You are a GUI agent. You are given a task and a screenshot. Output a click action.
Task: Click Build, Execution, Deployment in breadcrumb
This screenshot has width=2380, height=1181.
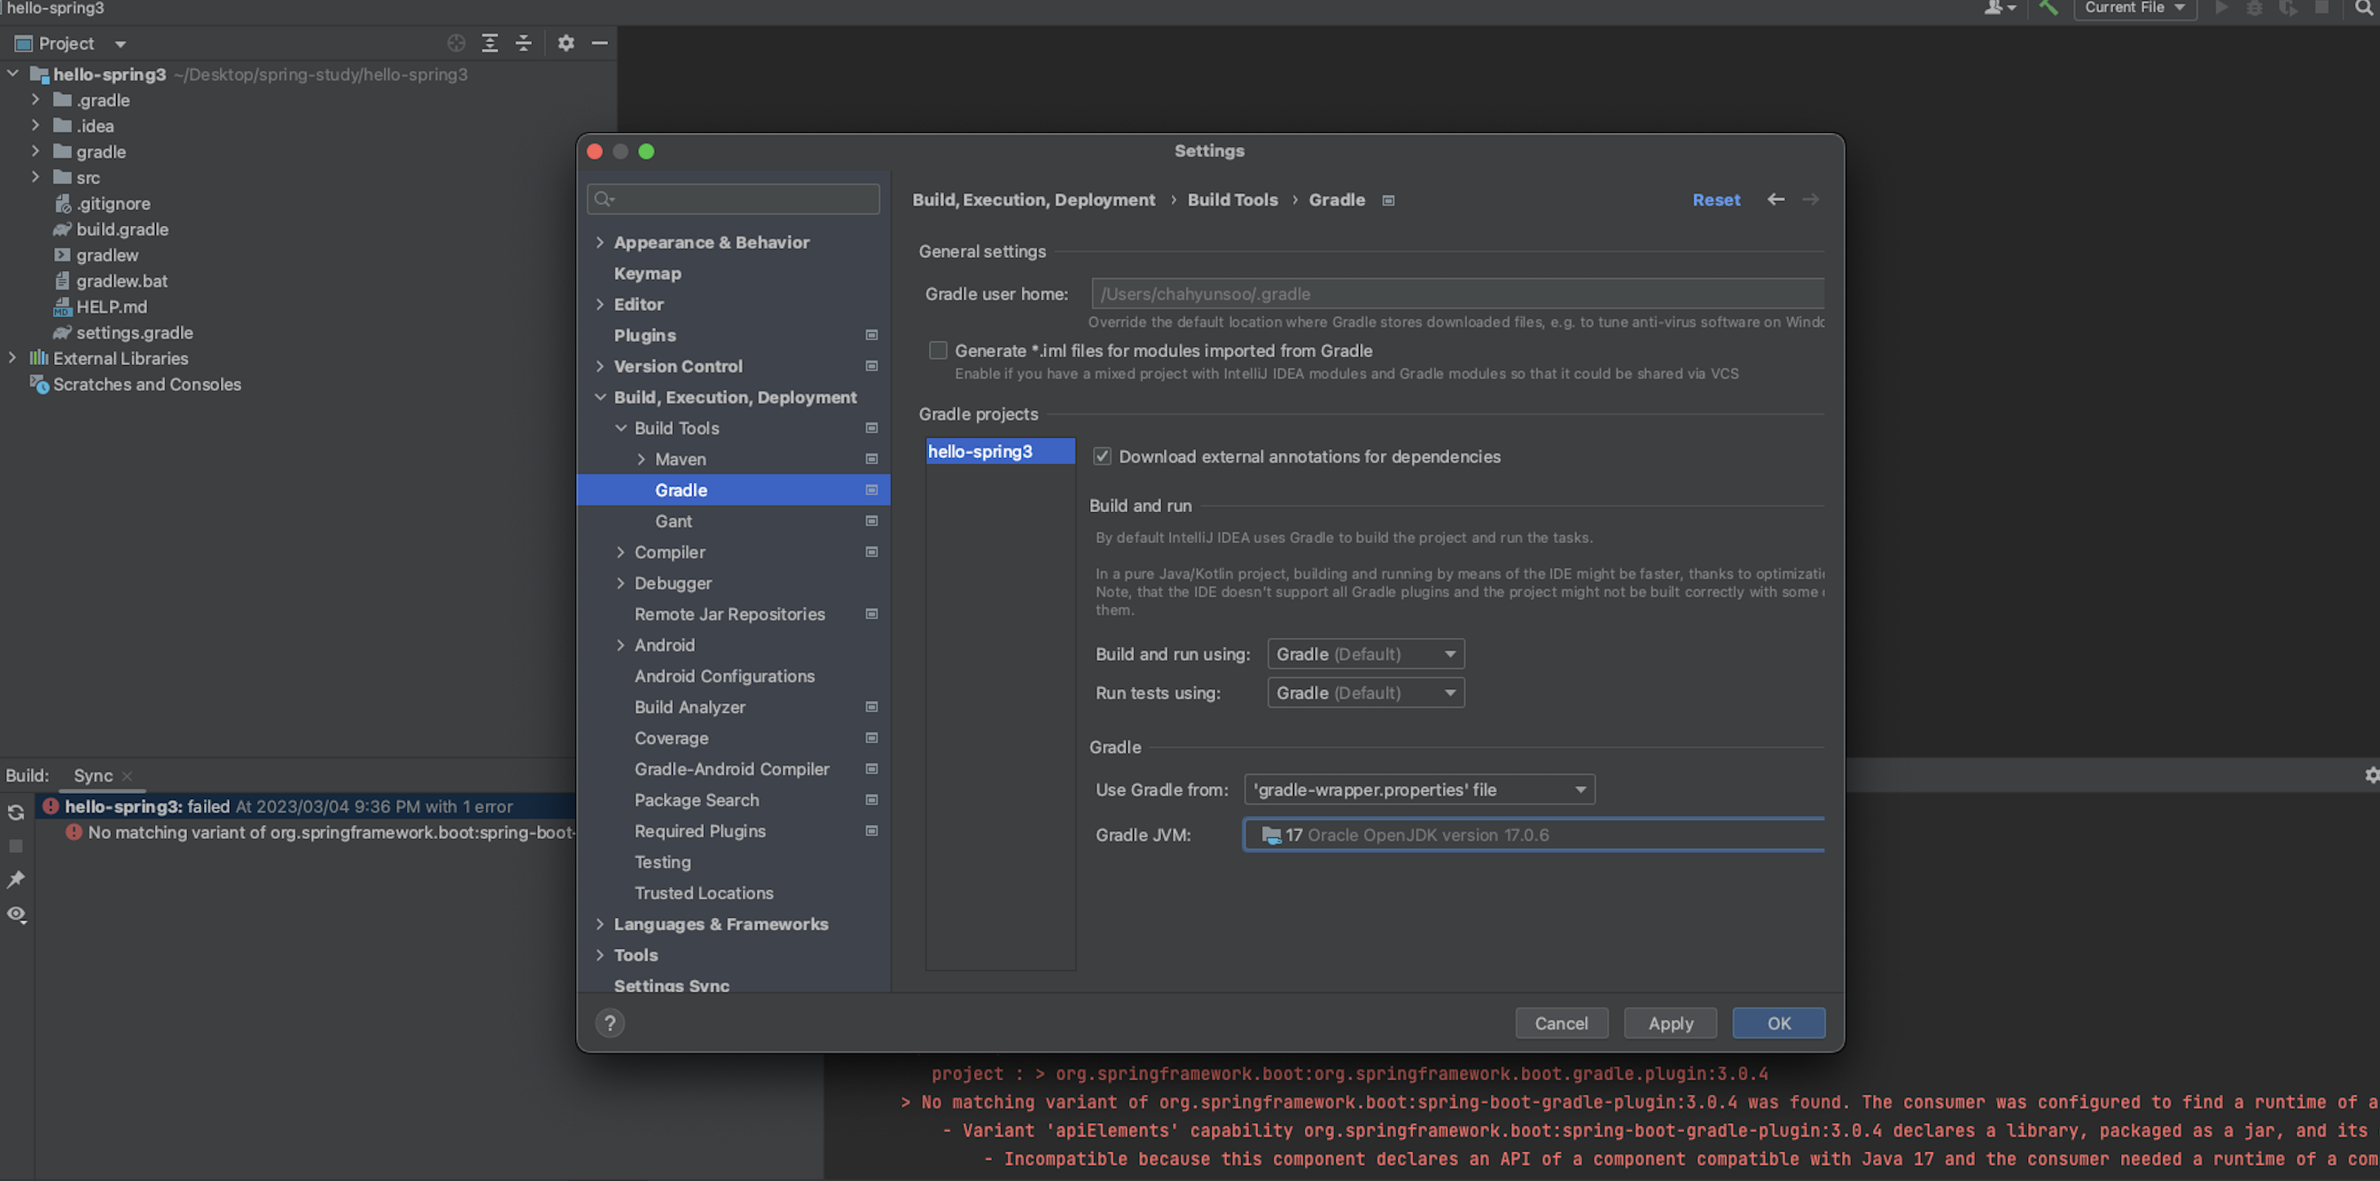(x=1033, y=199)
